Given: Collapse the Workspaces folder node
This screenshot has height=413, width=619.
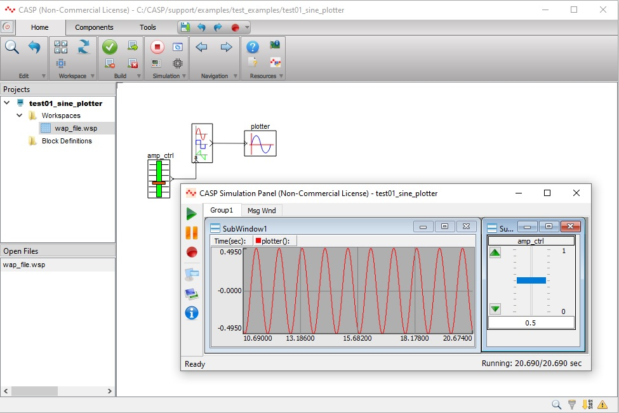Looking at the screenshot, I should (19, 115).
